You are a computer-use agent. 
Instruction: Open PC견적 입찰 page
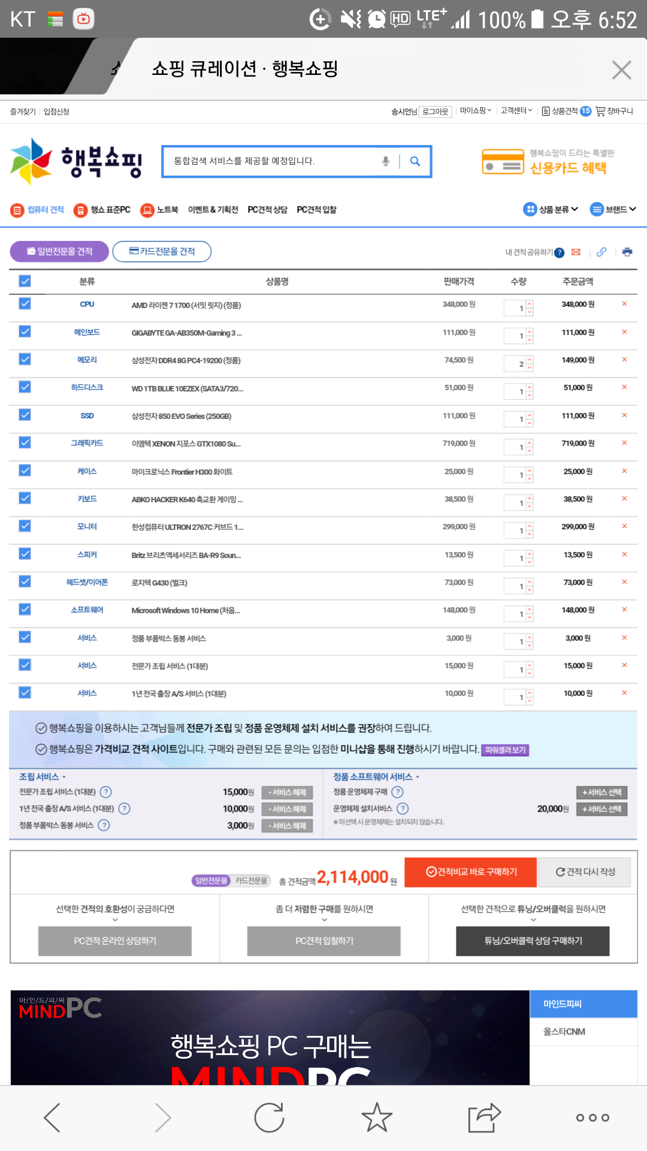[316, 210]
